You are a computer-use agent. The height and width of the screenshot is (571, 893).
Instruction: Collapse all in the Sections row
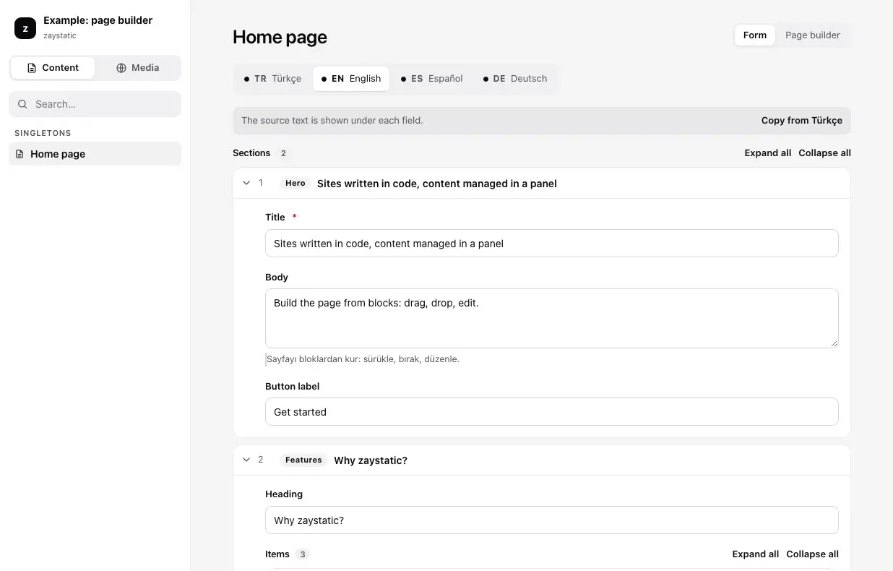tap(825, 153)
